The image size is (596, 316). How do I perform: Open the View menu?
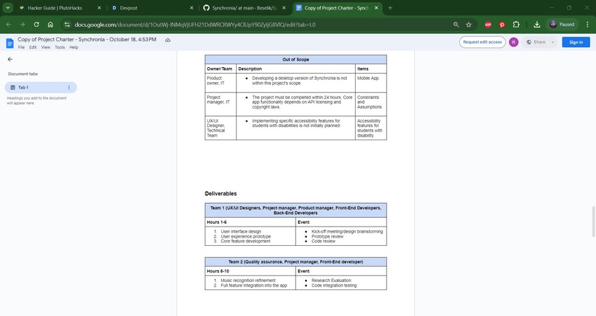(x=46, y=47)
